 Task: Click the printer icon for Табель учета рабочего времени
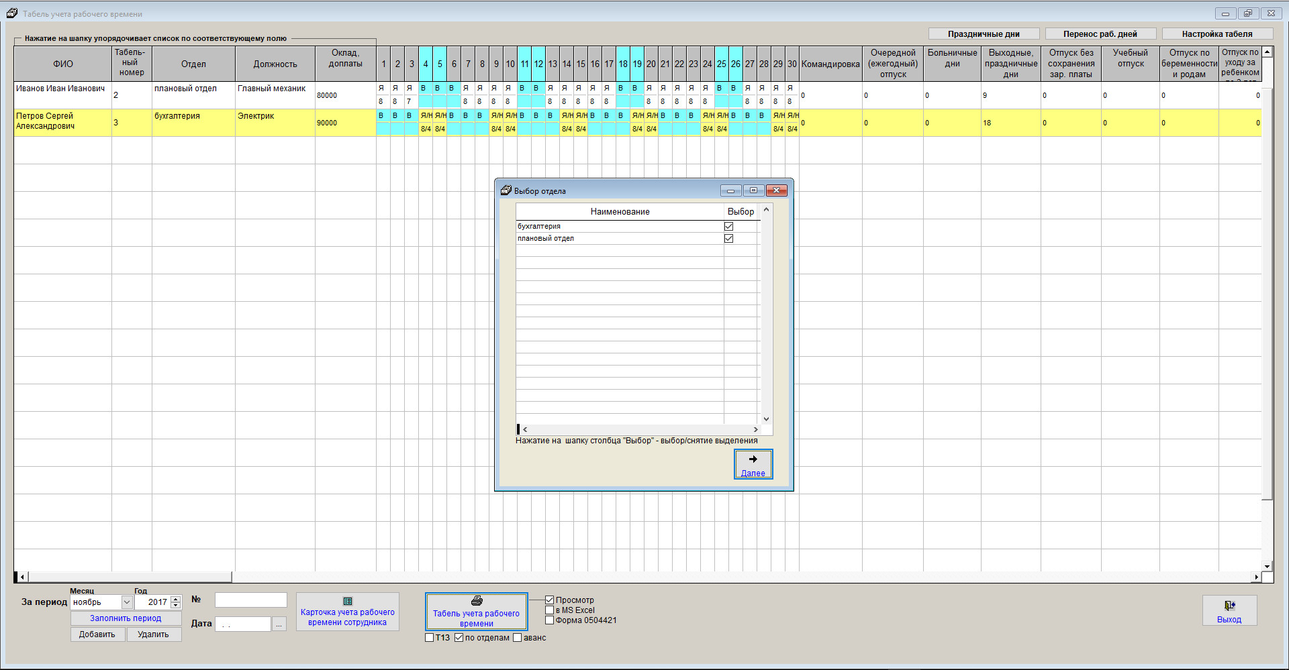coord(477,601)
